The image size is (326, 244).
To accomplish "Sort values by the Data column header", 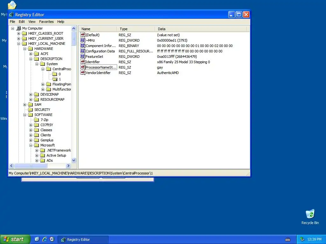I will coord(201,29).
